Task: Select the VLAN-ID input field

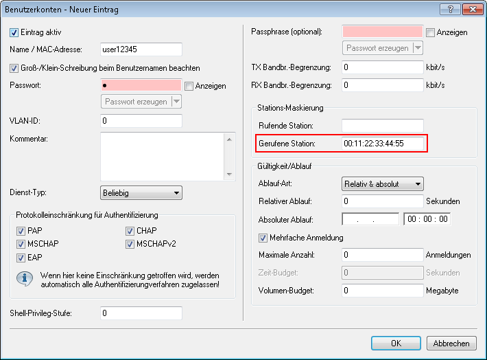Action: tap(141, 121)
